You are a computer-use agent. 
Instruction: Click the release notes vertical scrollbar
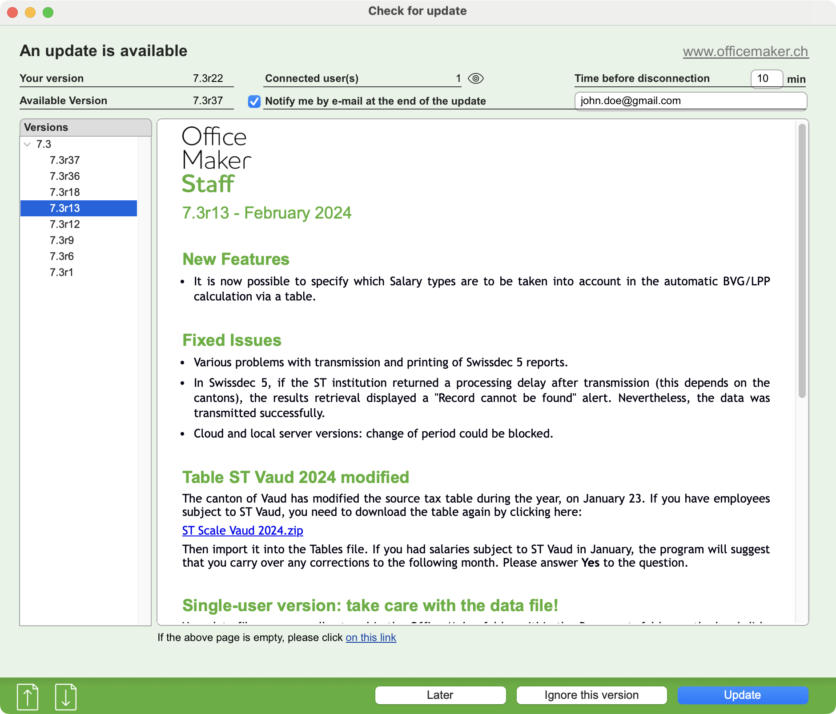(x=802, y=260)
